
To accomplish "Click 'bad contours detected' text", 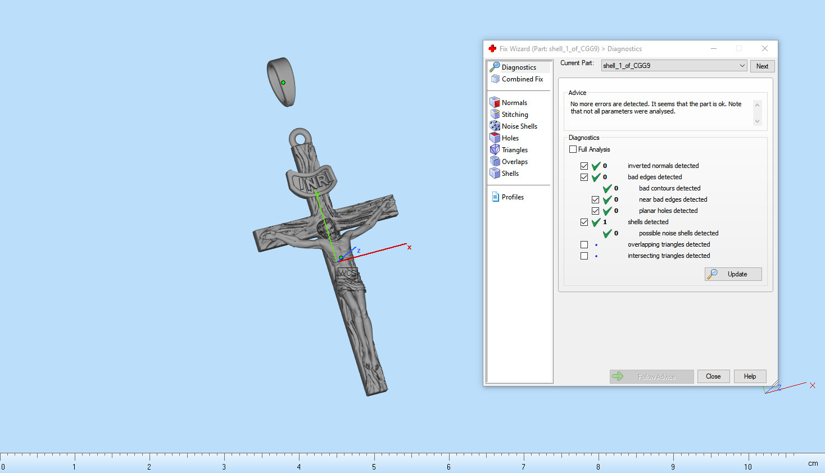I will (669, 188).
